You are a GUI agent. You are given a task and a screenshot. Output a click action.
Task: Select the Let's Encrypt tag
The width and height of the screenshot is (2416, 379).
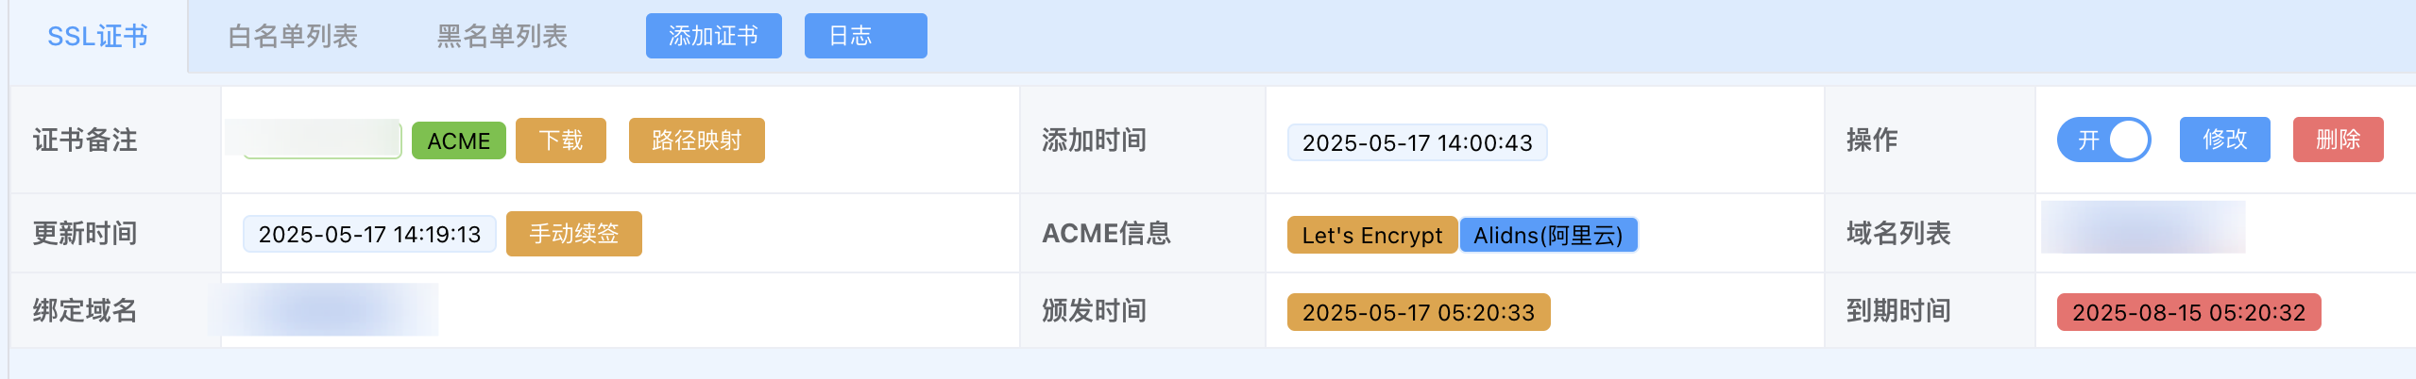[x=1372, y=235]
